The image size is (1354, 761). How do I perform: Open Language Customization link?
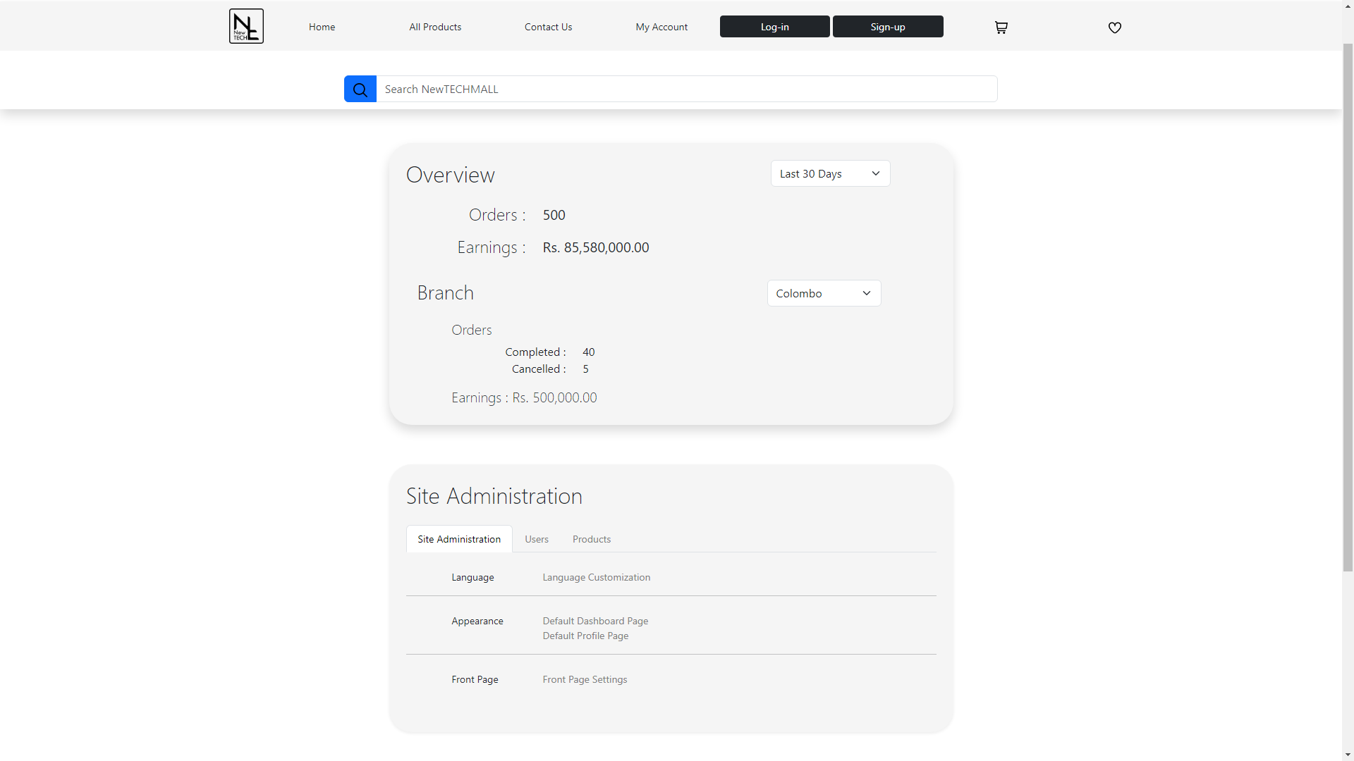click(596, 577)
